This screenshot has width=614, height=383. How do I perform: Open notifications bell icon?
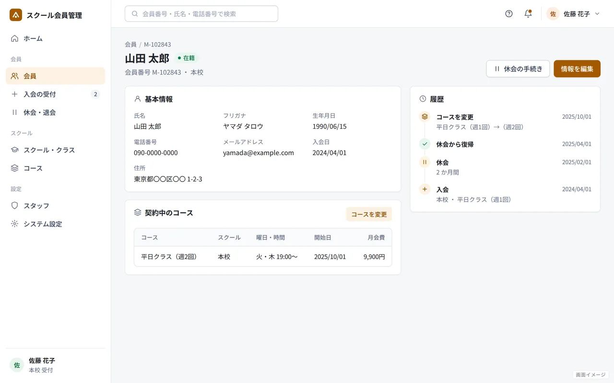pos(528,14)
